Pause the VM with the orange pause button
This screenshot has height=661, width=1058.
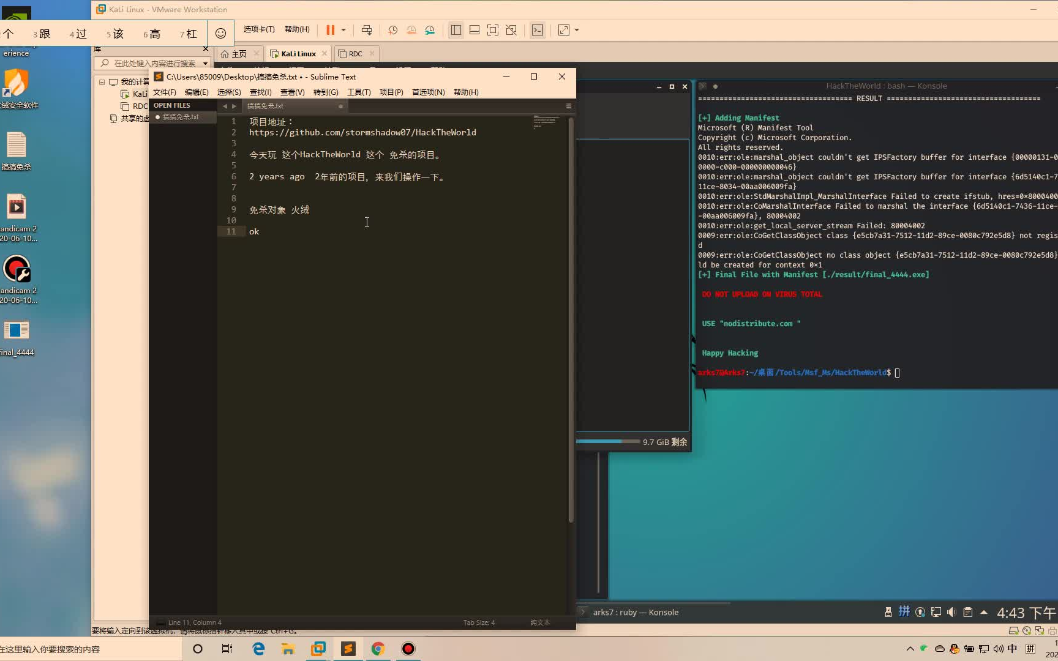pos(330,30)
